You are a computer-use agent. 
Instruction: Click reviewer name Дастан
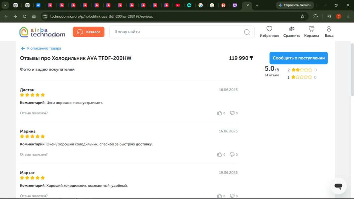(x=27, y=90)
